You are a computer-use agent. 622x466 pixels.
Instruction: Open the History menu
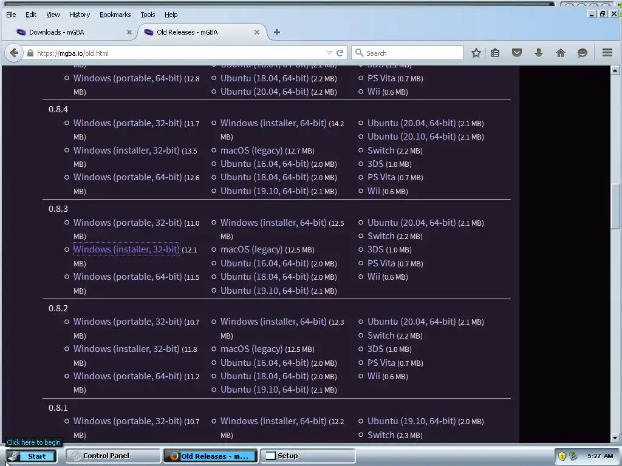[80, 15]
